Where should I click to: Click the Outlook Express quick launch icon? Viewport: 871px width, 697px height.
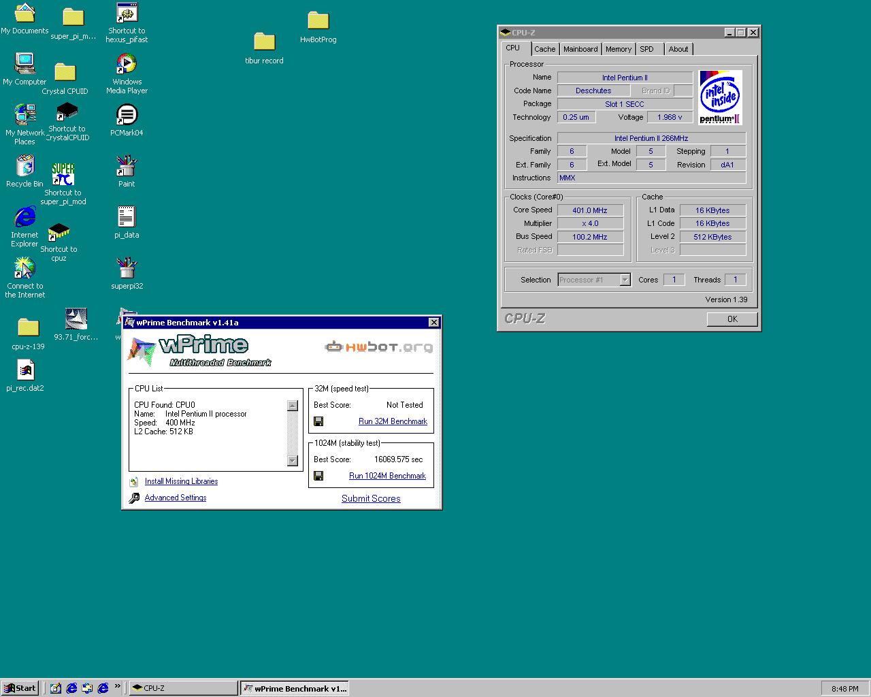[x=87, y=688]
